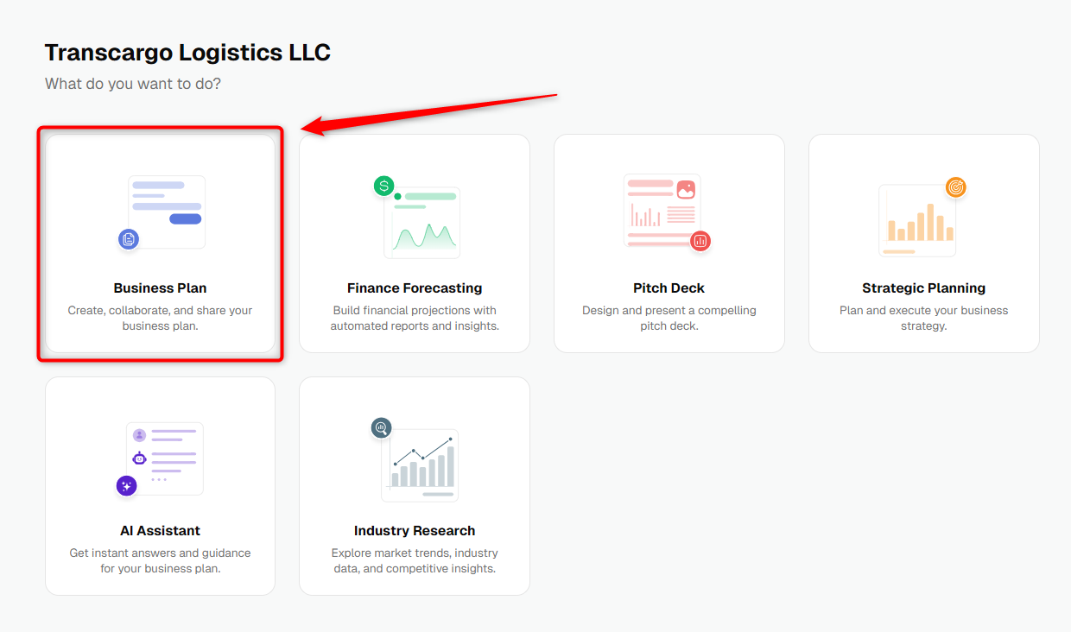Choose the Finance Forecasting title
The height and width of the screenshot is (632, 1071).
pos(415,288)
